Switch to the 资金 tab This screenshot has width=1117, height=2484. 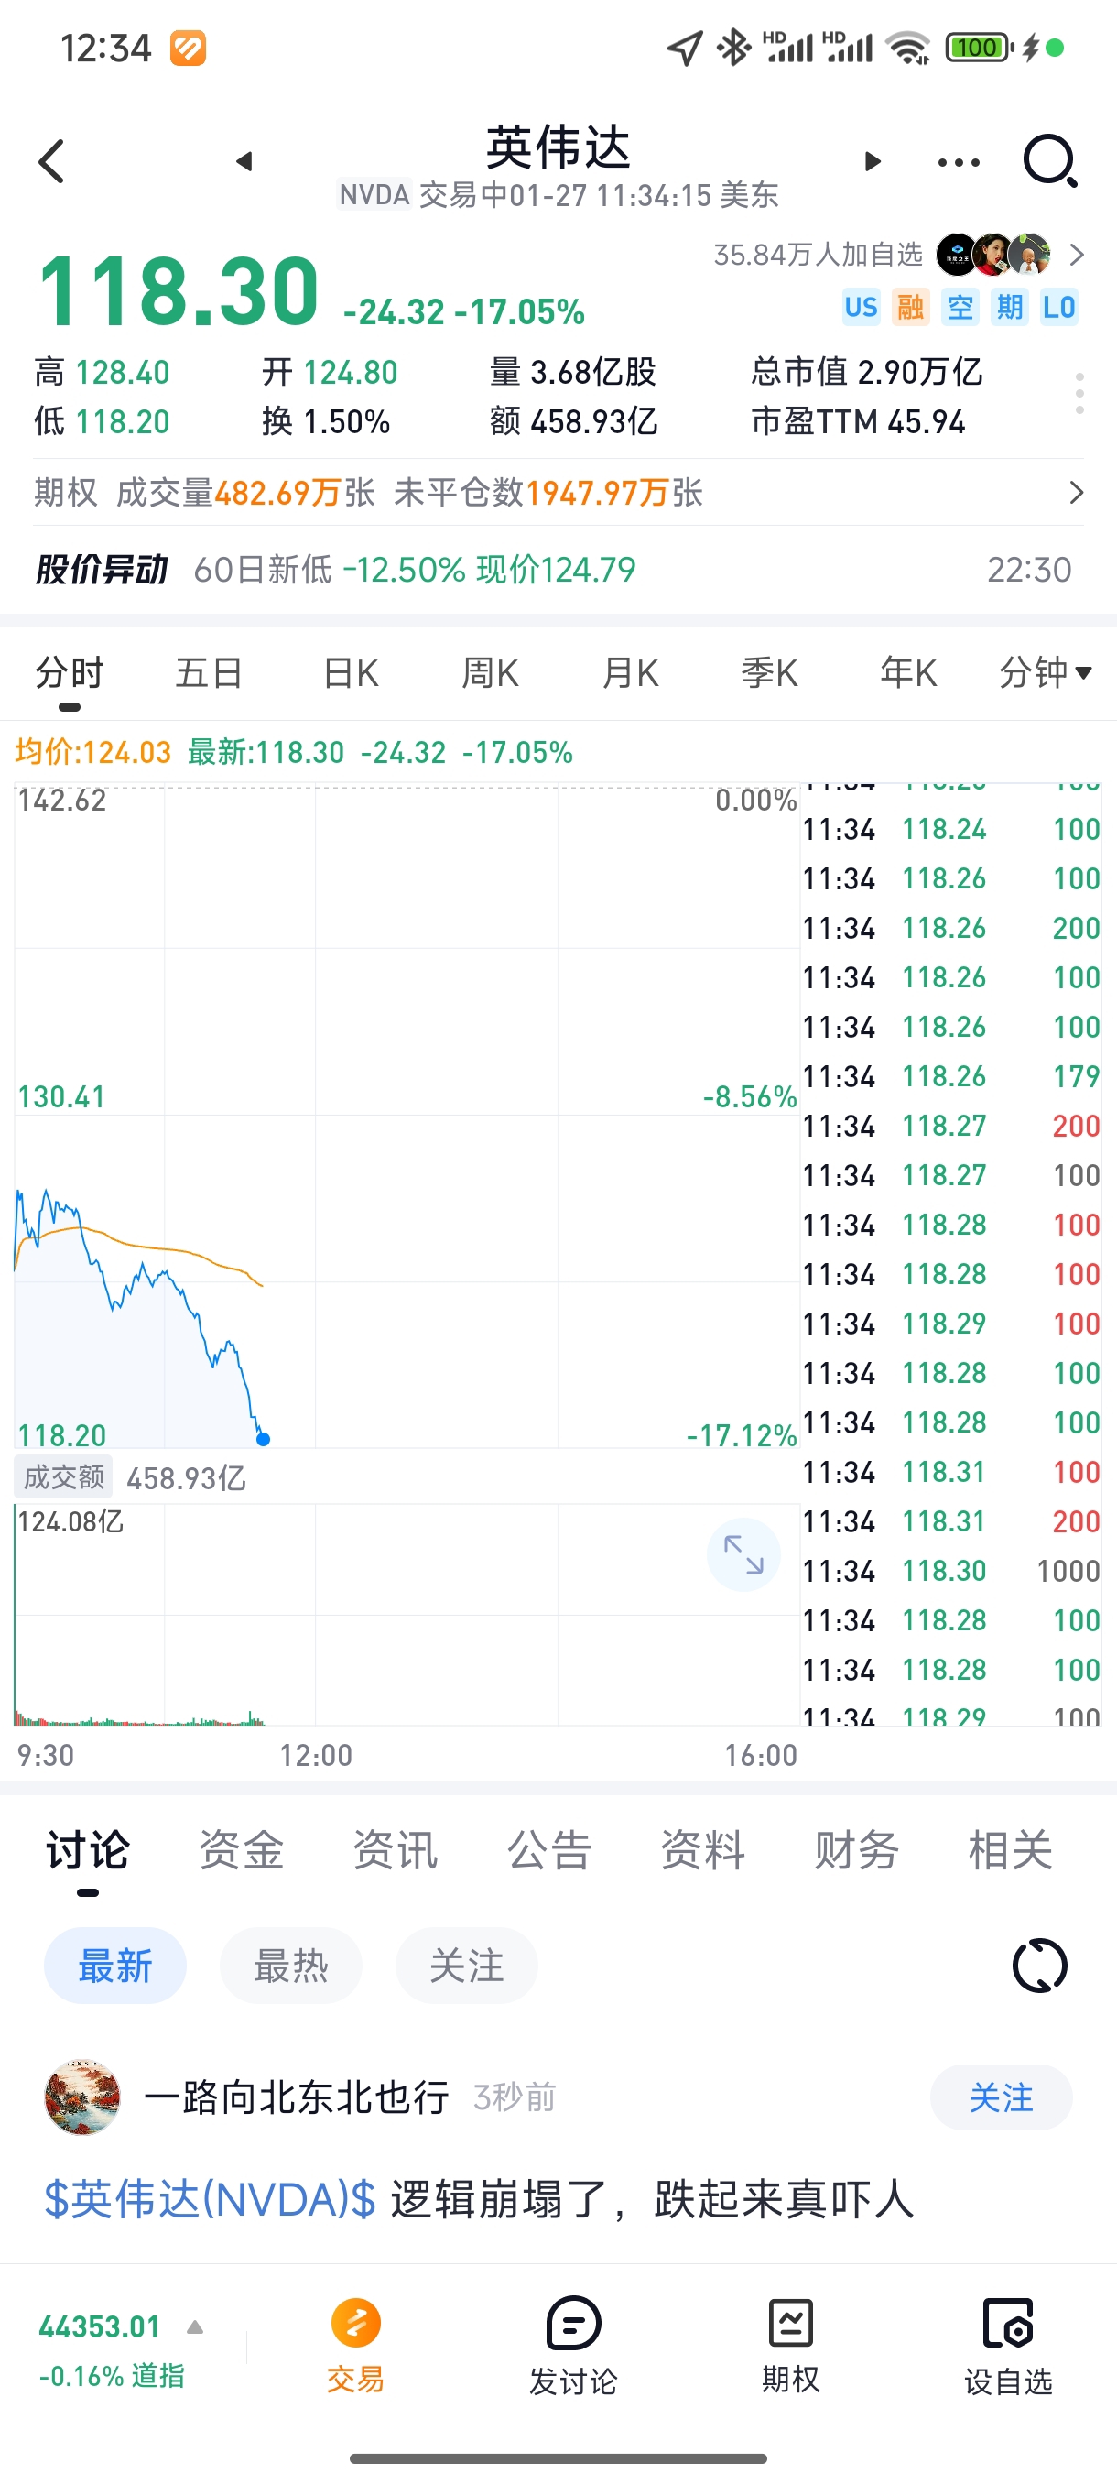click(x=241, y=1849)
